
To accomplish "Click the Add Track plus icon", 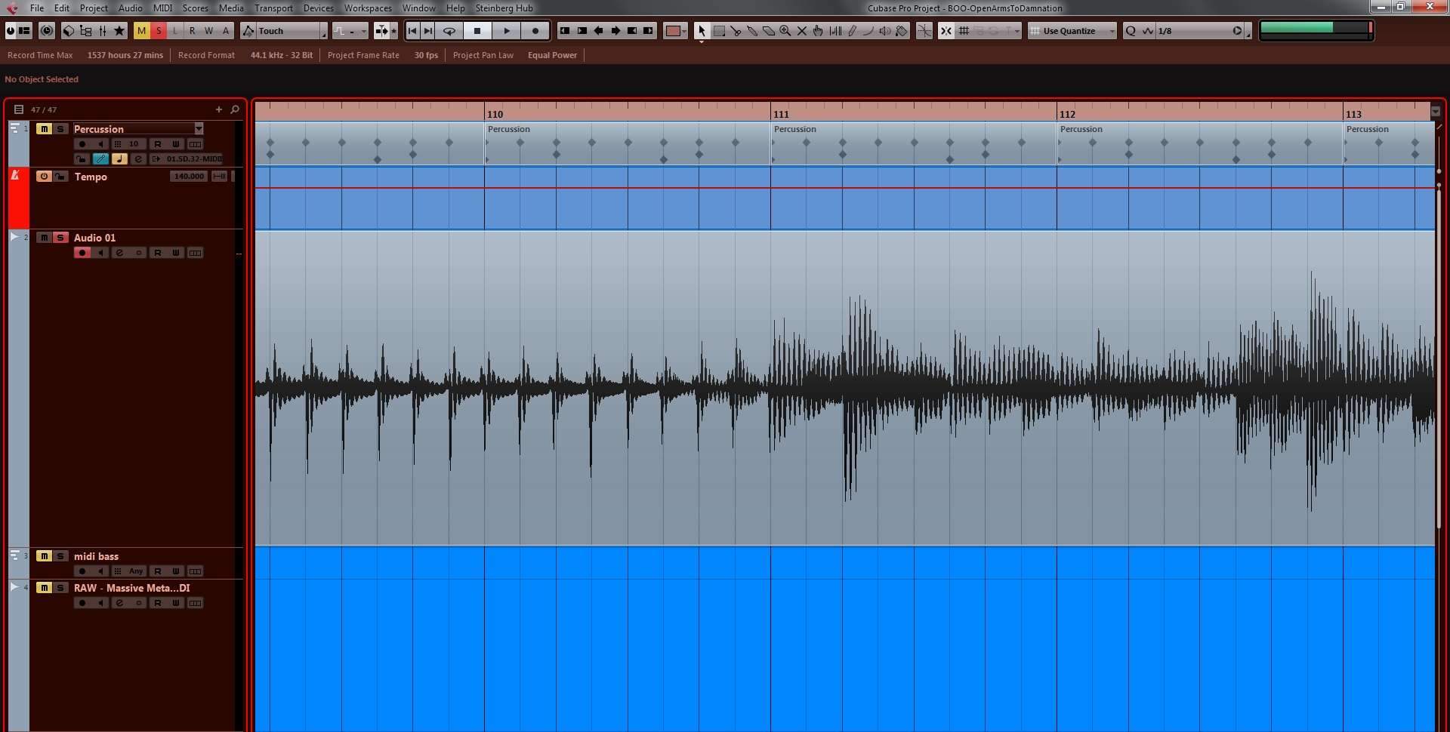I will pos(219,109).
